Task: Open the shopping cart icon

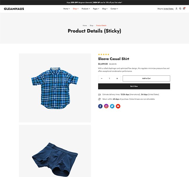Action: (x=184, y=9)
